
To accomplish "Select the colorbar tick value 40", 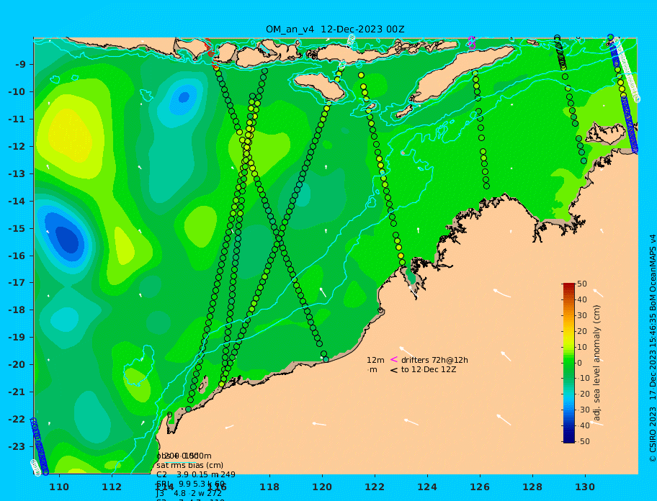I will [582, 299].
